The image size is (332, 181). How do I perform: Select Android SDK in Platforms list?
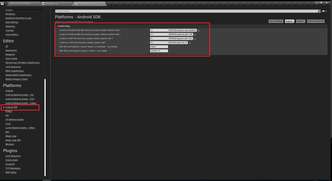click(11, 107)
